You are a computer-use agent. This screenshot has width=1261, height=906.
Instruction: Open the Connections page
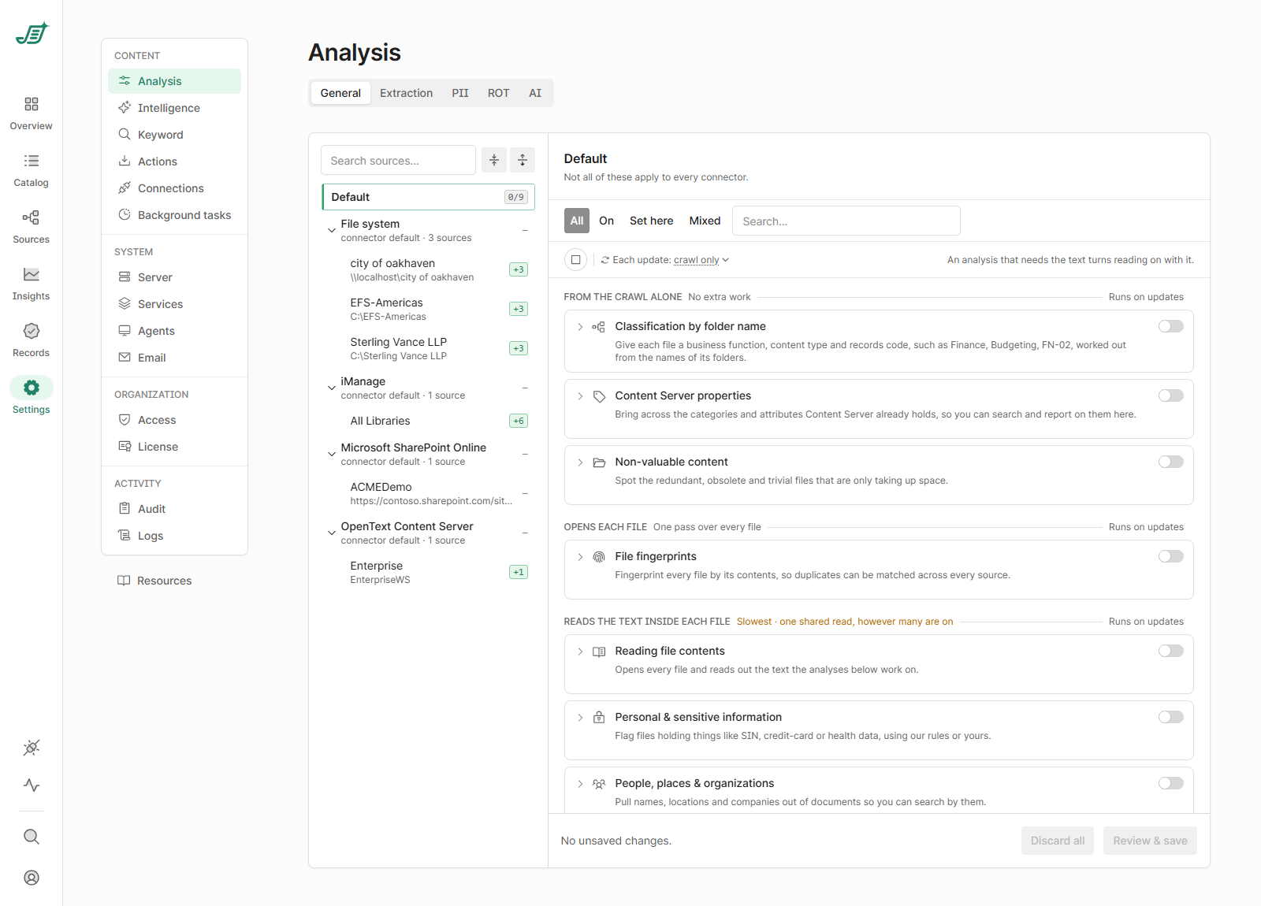click(174, 188)
